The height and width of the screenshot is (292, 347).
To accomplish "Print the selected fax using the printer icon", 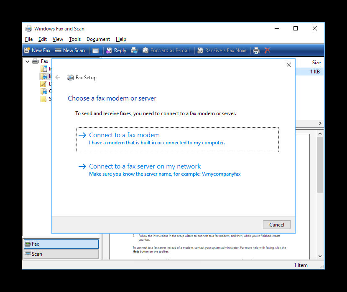I will click(x=256, y=50).
